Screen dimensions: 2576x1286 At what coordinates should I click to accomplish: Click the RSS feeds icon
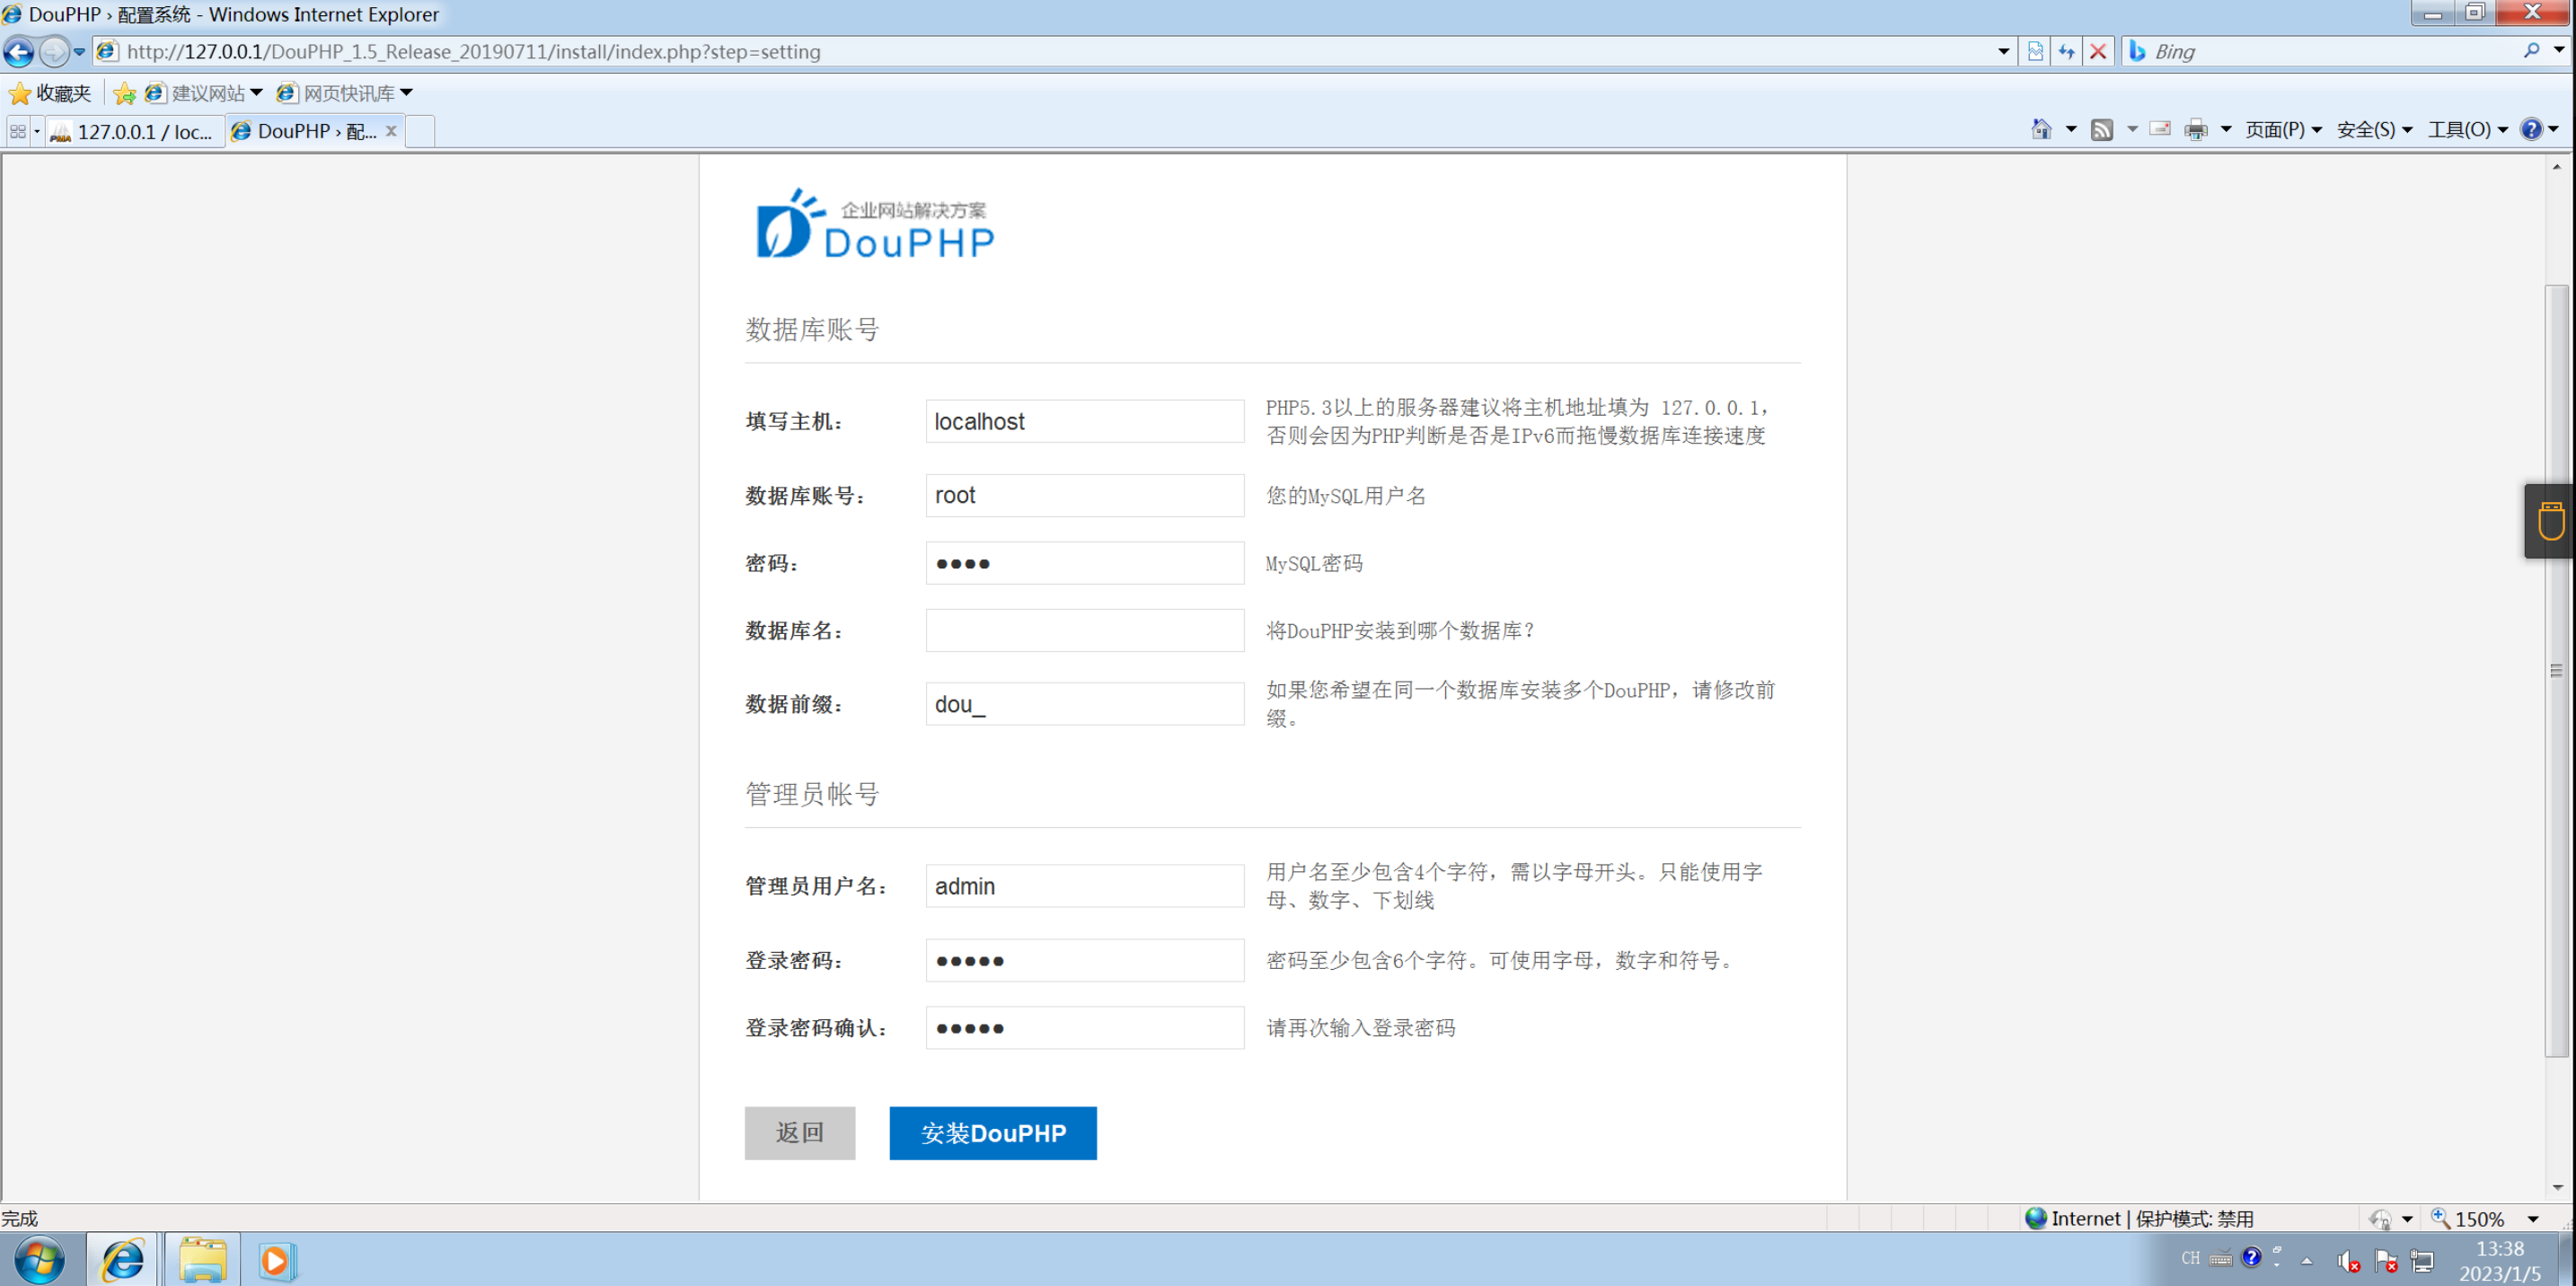point(2102,129)
